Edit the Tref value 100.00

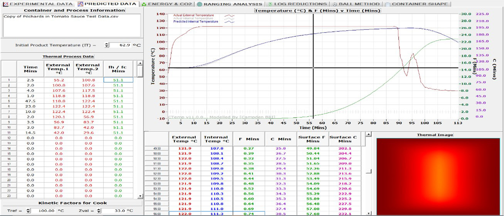click(x=43, y=211)
